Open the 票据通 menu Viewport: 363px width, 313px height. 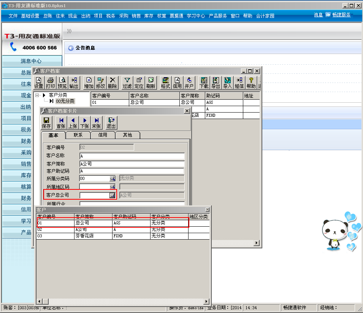point(176,16)
